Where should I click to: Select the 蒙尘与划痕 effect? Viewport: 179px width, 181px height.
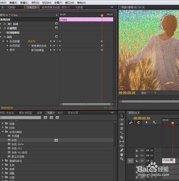(x=18, y=157)
